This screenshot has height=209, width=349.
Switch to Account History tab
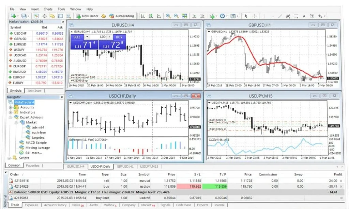tap(55, 205)
